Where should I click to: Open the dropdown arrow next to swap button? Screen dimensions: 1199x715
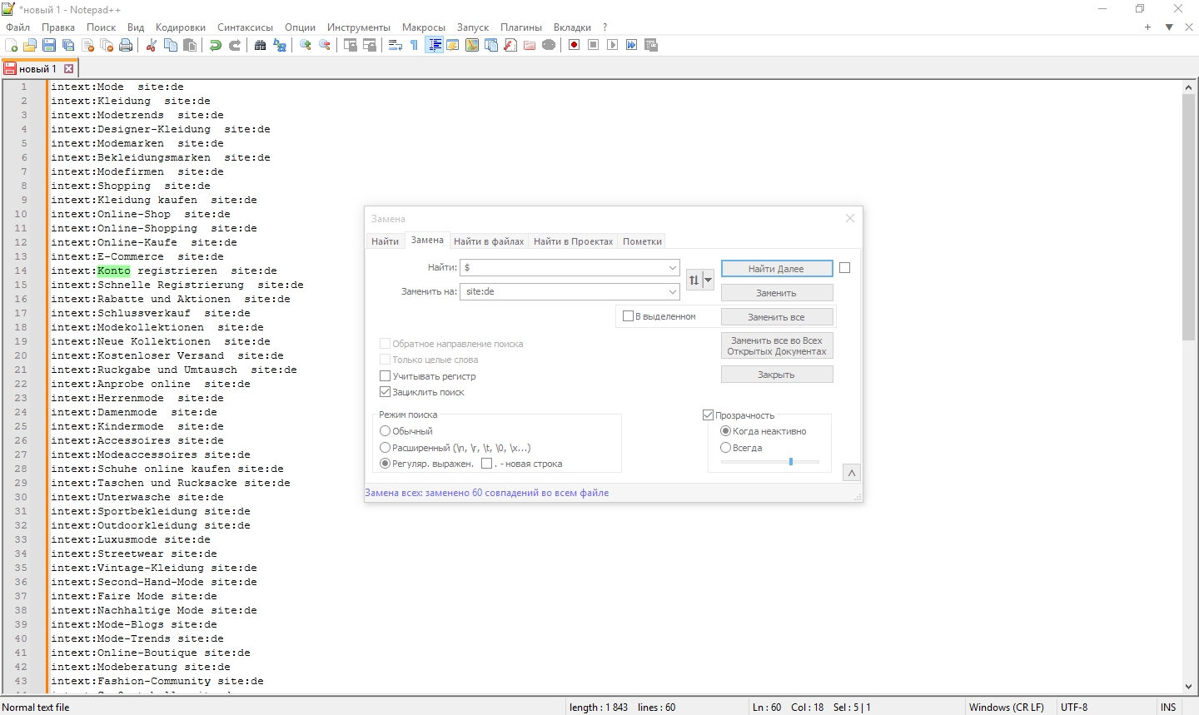click(709, 280)
